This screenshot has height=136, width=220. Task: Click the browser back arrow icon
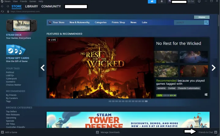pos(3,6)
